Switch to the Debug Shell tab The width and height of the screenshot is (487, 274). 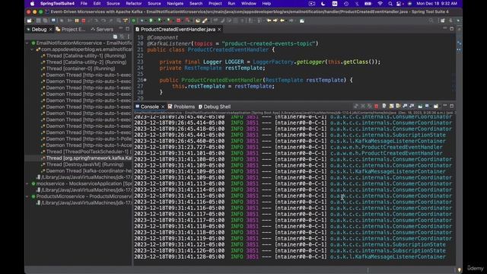(x=215, y=107)
